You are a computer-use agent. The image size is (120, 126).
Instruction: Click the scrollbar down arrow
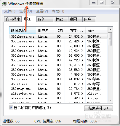(110, 100)
